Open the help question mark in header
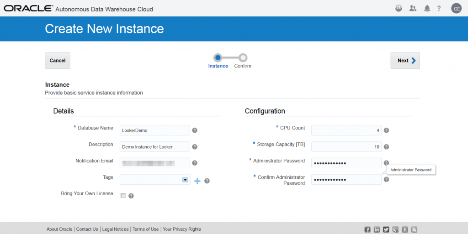This screenshot has width=468, height=234. (x=439, y=8)
